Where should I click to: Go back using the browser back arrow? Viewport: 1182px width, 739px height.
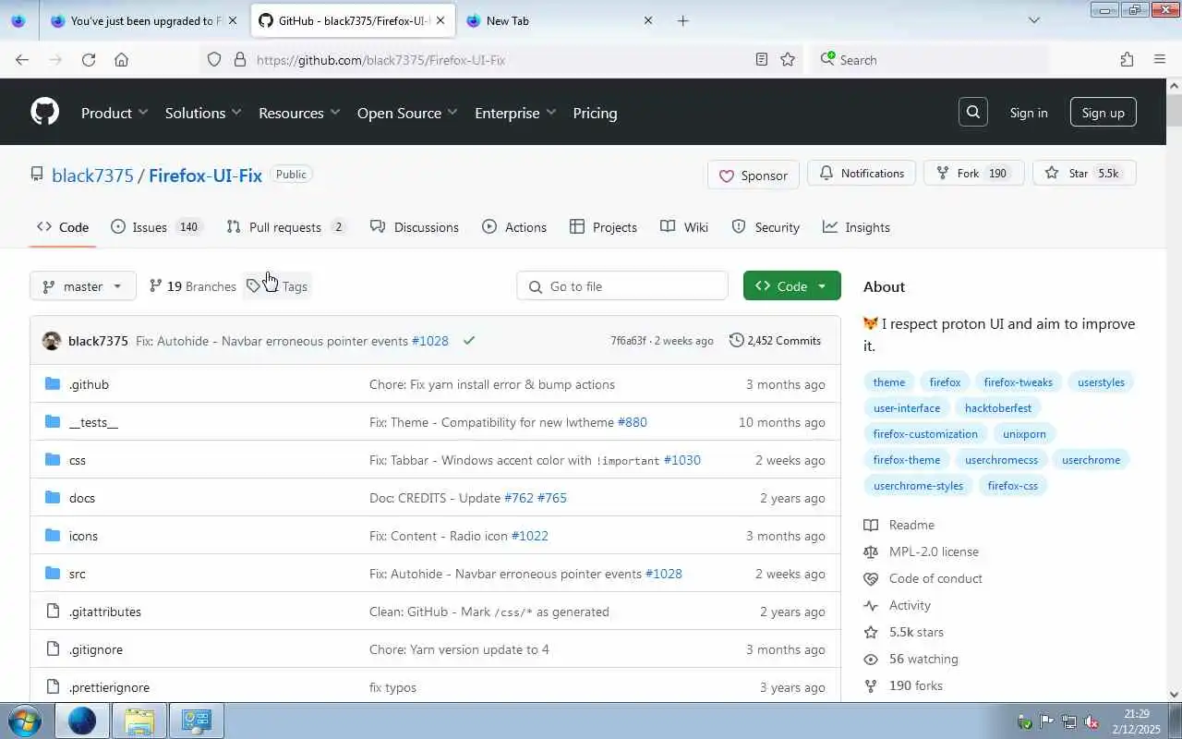22,59
